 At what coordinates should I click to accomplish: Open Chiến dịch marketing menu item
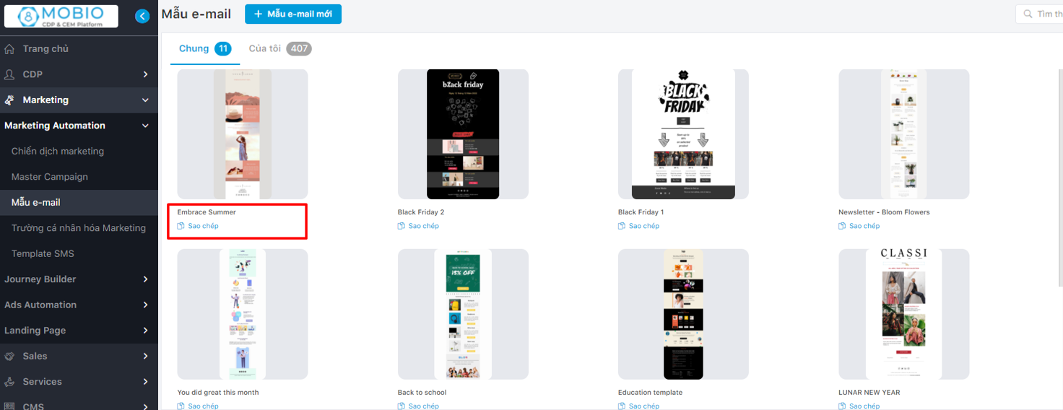[x=58, y=151]
